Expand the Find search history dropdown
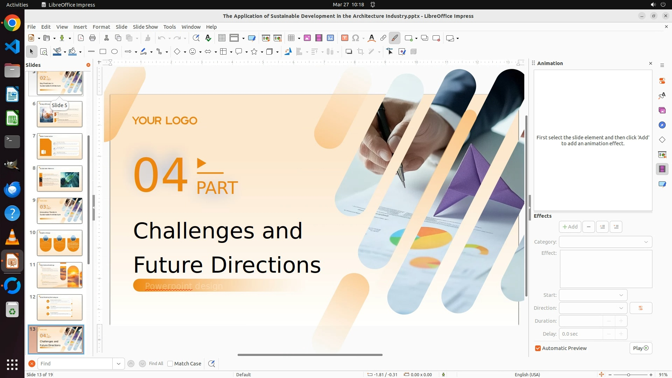 pyautogui.click(x=118, y=364)
